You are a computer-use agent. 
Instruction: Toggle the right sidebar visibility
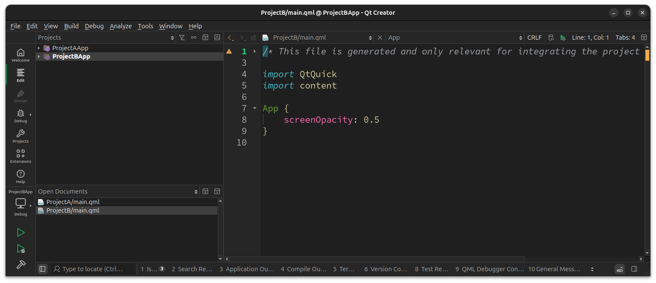pos(634,269)
